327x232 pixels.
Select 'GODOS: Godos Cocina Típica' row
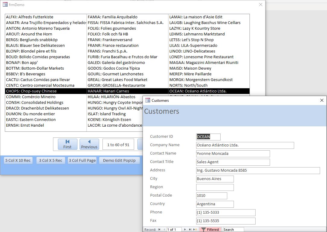point(127,68)
